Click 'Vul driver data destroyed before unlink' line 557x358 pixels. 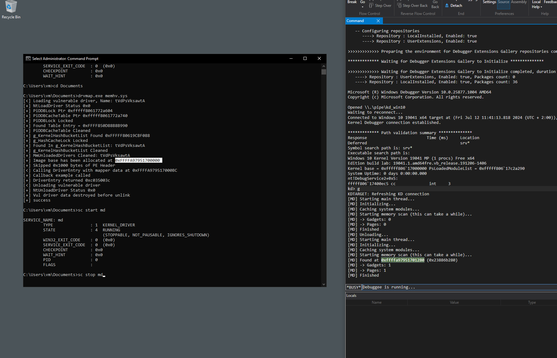pyautogui.click(x=77, y=195)
